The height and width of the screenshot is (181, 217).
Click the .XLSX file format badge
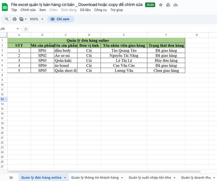tap(150, 5)
